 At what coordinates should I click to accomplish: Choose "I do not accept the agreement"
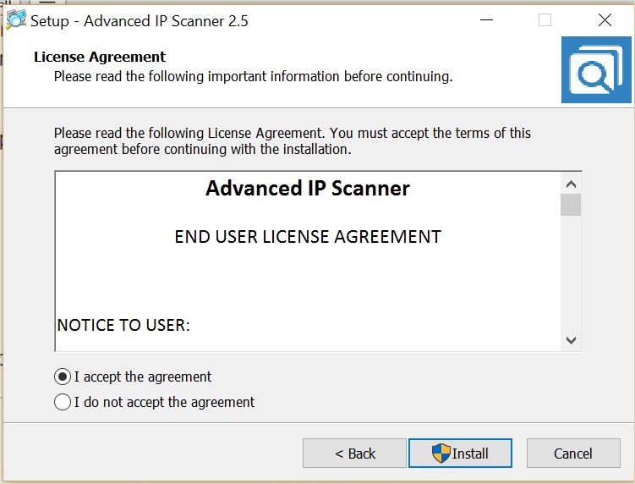tap(63, 402)
